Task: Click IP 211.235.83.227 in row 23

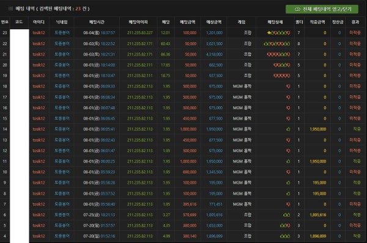Action: click(139, 33)
